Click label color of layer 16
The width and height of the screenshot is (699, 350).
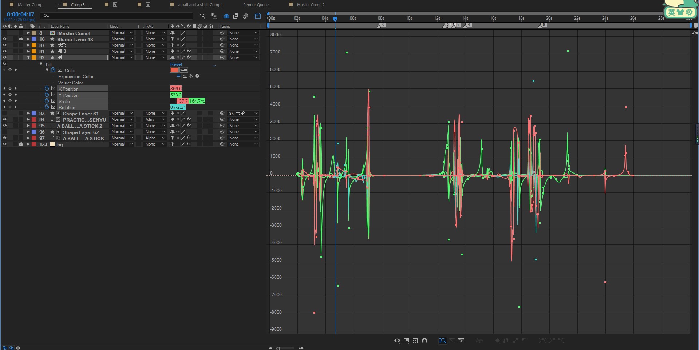click(x=34, y=39)
